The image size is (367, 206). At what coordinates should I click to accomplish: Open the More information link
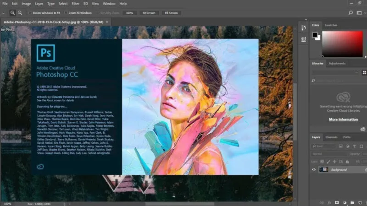click(x=343, y=119)
